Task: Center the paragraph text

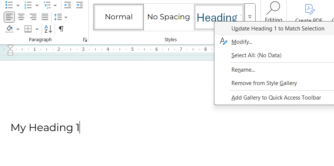Action: 21,17
